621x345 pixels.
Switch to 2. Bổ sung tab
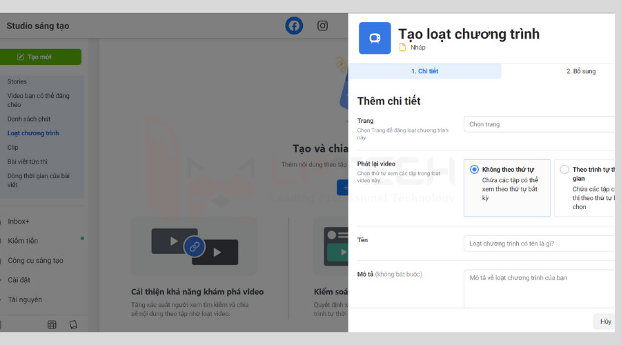point(580,71)
